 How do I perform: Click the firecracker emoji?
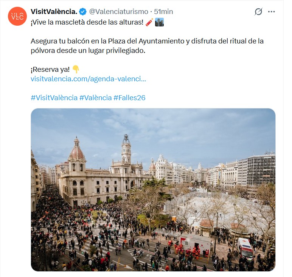pyautogui.click(x=149, y=22)
